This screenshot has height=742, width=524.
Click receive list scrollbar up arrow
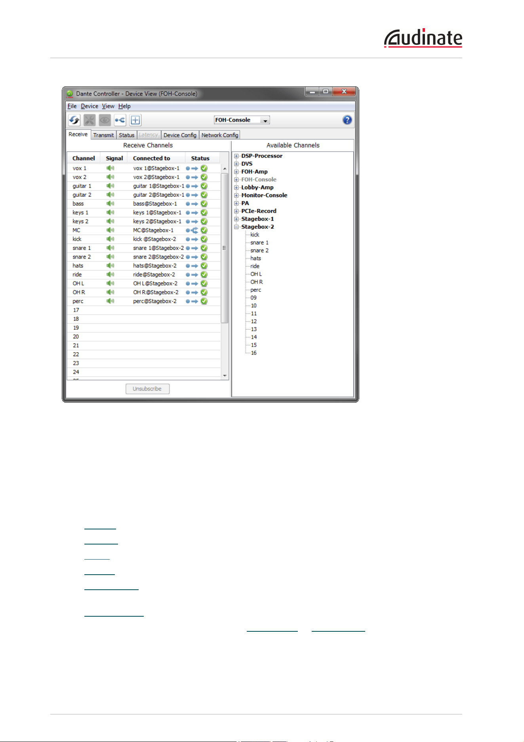225,169
